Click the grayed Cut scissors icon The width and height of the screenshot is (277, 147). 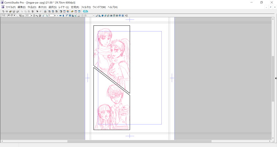click(x=22, y=11)
